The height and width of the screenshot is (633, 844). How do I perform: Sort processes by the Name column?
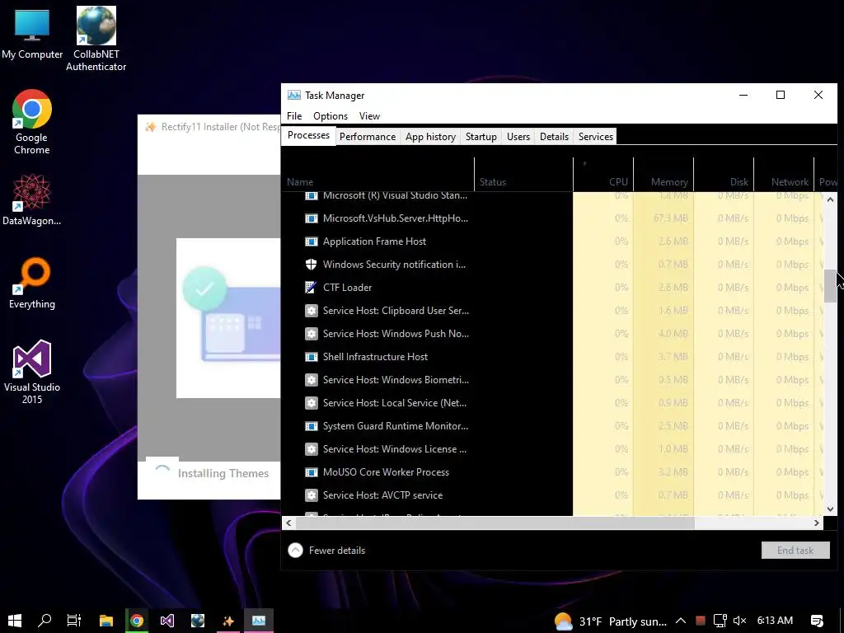377,175
